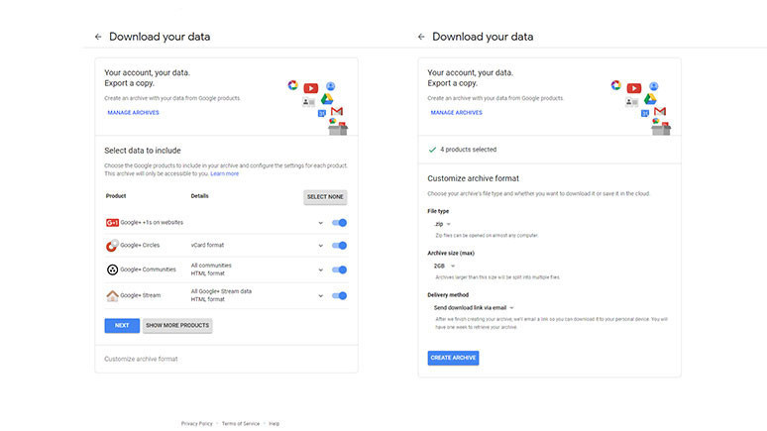Click the Google+ Circles product icon
The image size is (767, 431).
[112, 245]
